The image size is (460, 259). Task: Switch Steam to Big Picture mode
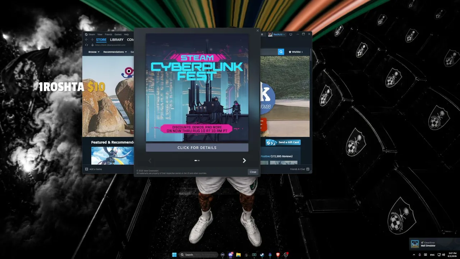[291, 35]
